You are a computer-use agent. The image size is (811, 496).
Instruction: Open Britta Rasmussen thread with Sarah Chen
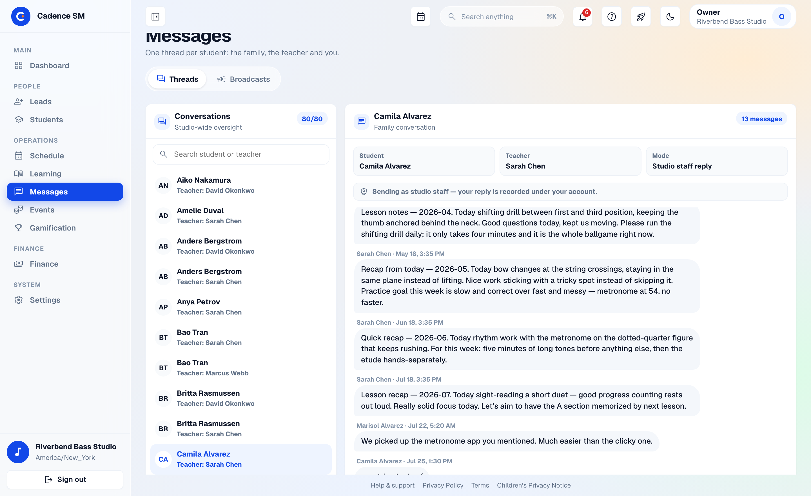pyautogui.click(x=241, y=429)
